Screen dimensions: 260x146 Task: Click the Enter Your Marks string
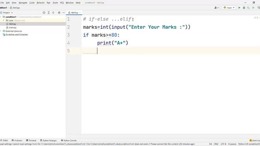click(156, 27)
